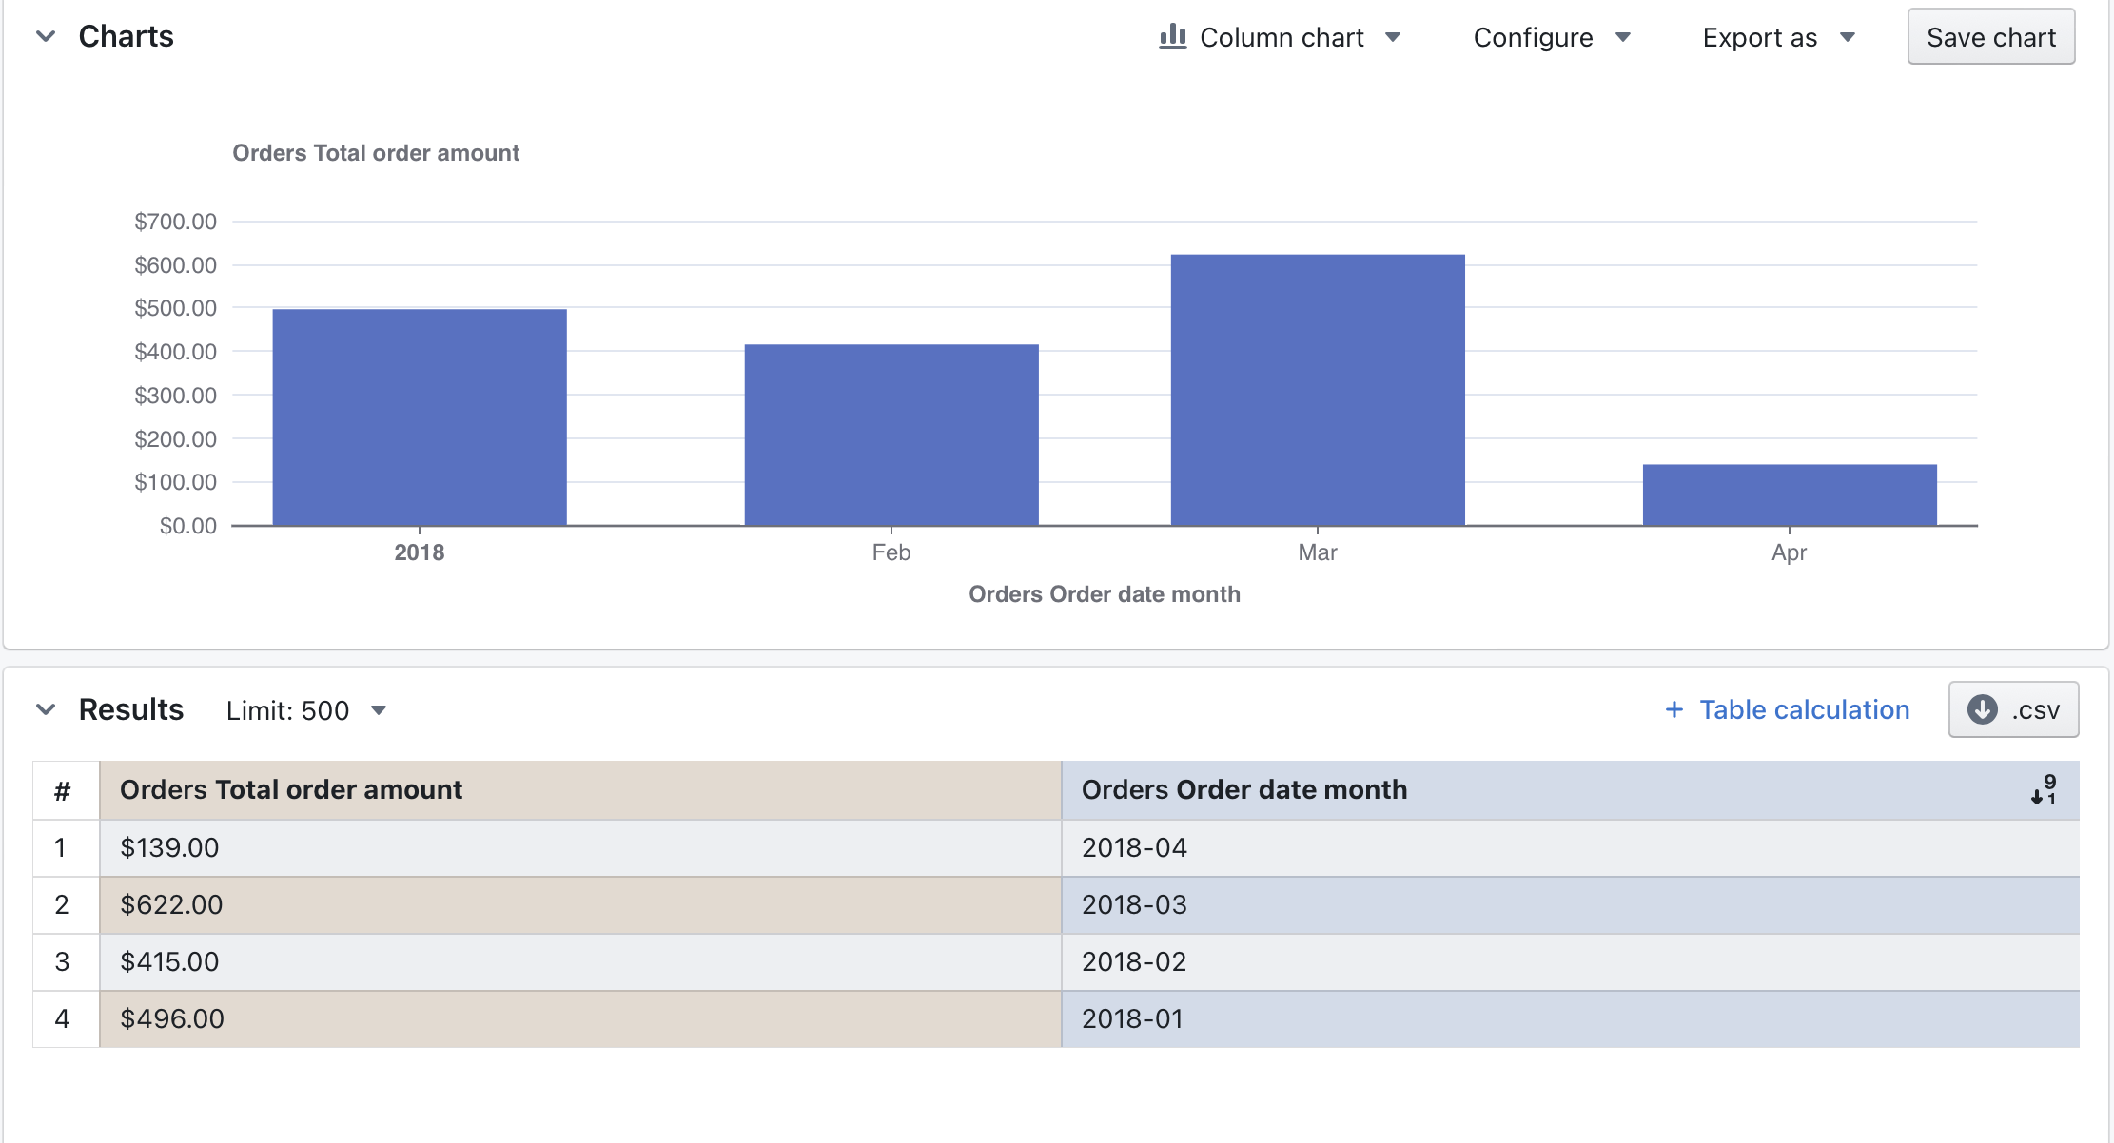
Task: Select the 2018-01 cell
Action: click(1570, 1019)
